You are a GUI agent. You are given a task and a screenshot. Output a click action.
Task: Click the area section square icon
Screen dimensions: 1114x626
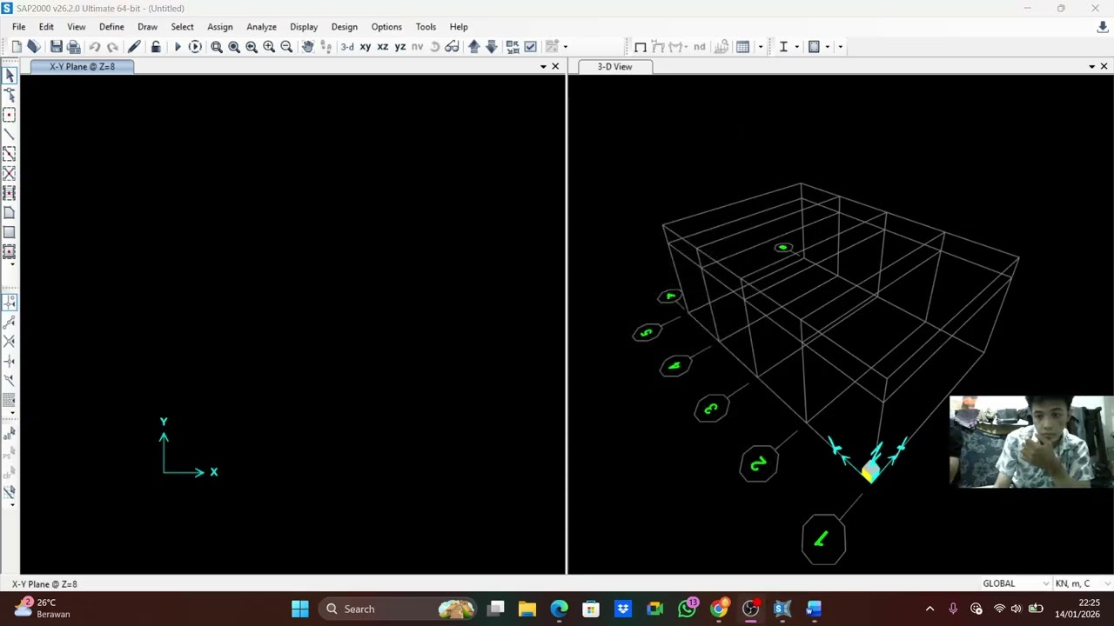[814, 47]
